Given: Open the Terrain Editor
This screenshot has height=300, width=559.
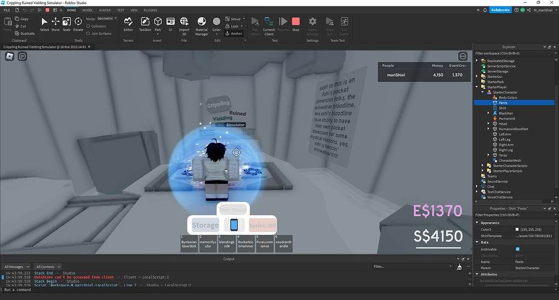Looking at the screenshot, I should click(x=128, y=24).
